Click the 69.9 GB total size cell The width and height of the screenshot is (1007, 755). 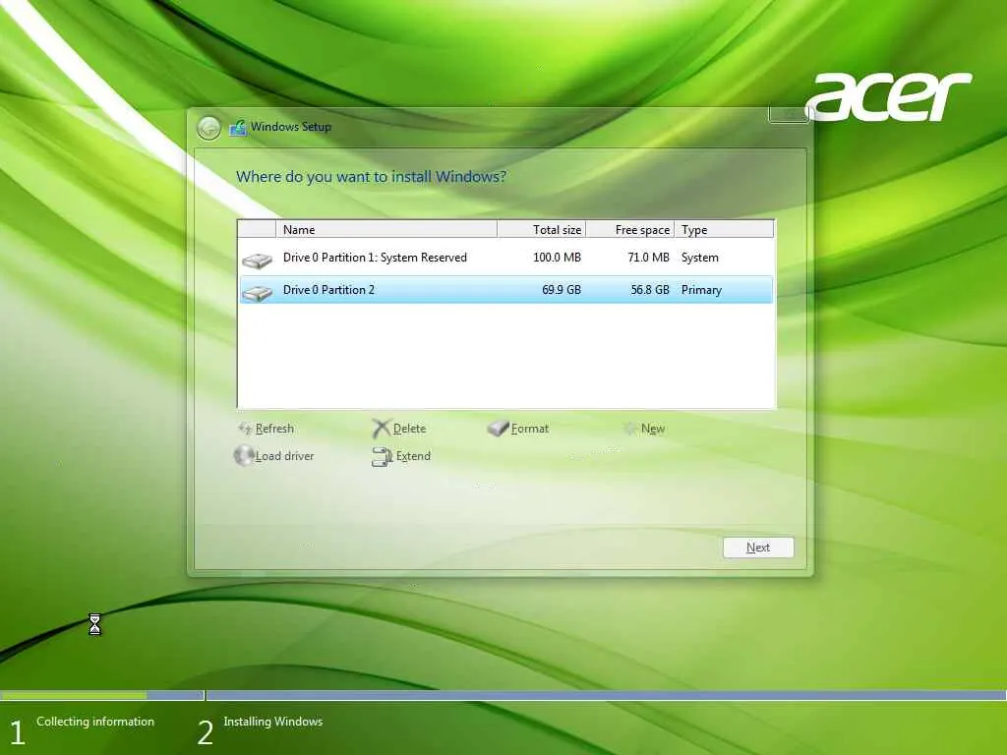(x=562, y=290)
